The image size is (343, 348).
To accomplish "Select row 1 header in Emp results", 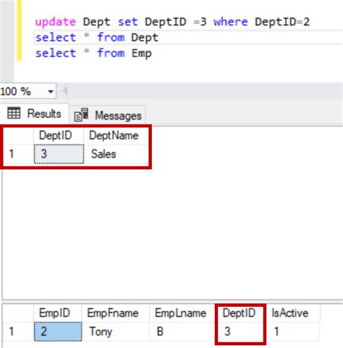I will click(x=18, y=331).
